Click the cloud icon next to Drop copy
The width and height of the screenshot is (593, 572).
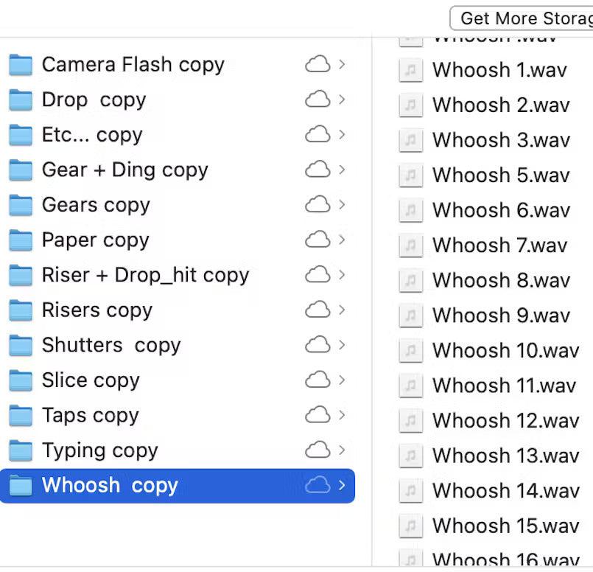pyautogui.click(x=317, y=100)
